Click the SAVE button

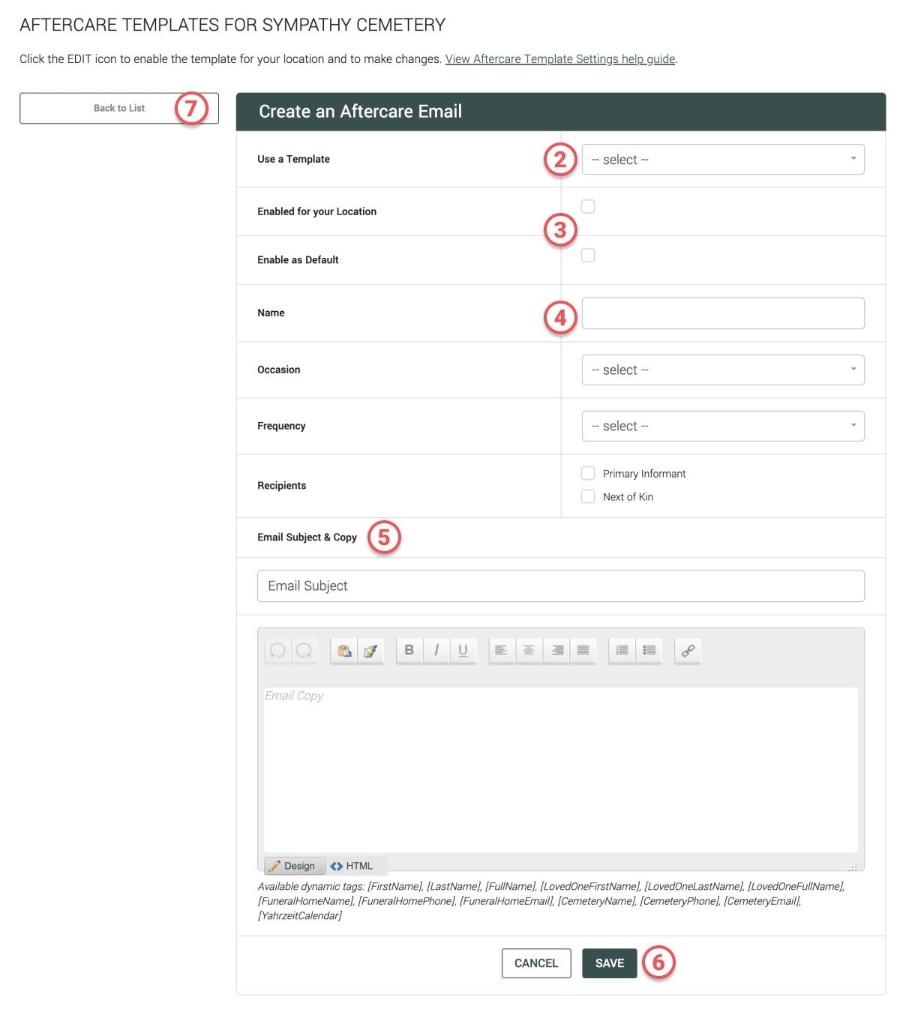[x=610, y=963]
